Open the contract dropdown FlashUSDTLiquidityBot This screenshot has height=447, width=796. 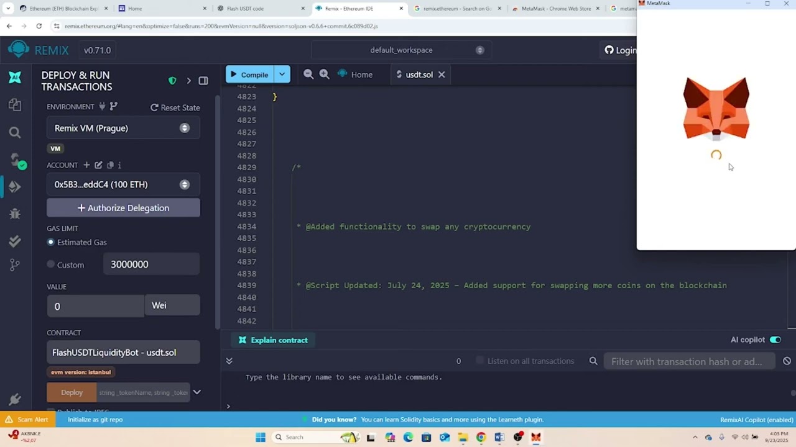coord(123,352)
